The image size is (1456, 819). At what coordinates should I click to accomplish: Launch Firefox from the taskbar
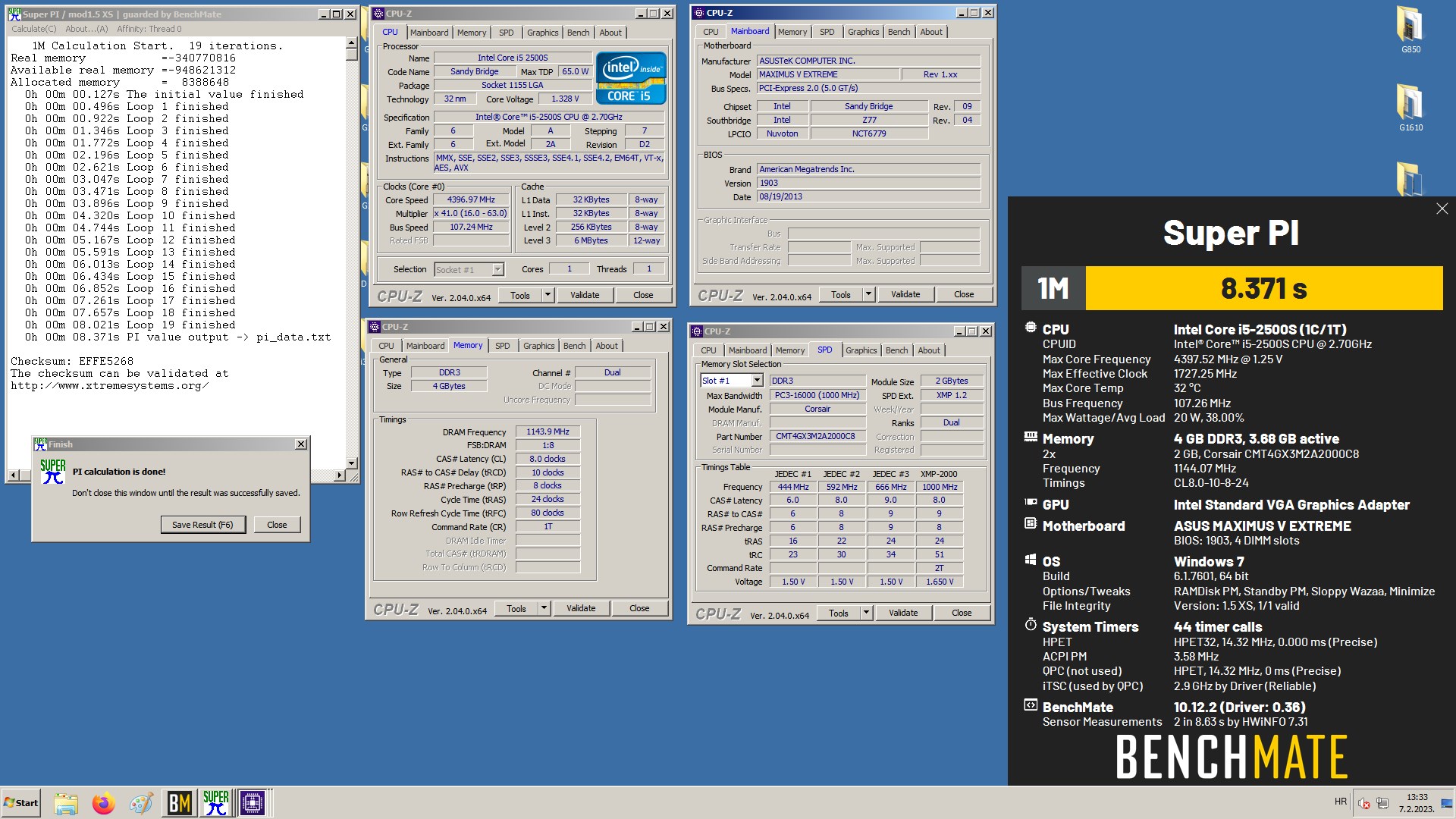pos(103,803)
